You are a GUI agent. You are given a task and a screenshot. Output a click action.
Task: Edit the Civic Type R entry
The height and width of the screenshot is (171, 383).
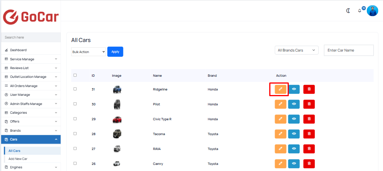280,119
